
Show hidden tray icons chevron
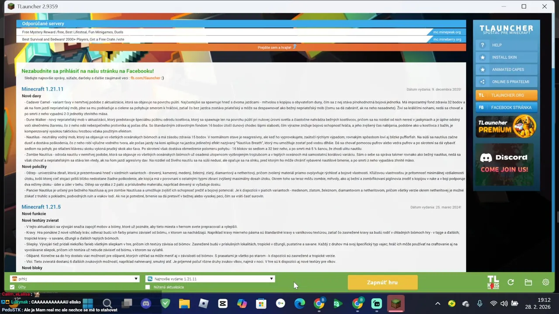point(438,304)
